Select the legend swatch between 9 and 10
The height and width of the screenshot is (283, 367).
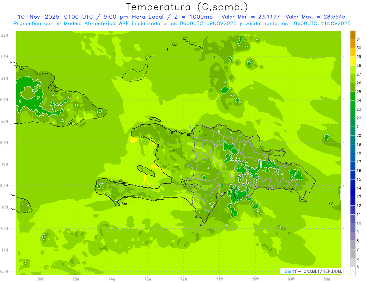[353, 227]
